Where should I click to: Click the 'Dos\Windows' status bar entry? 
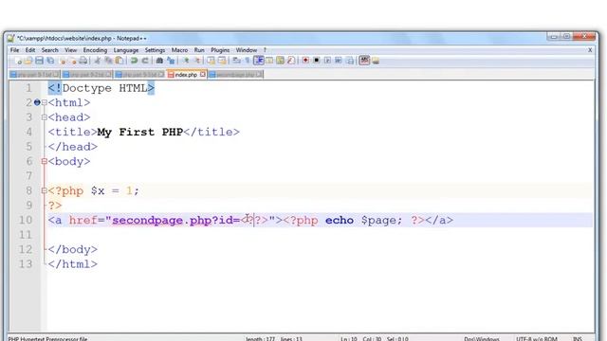(482, 339)
